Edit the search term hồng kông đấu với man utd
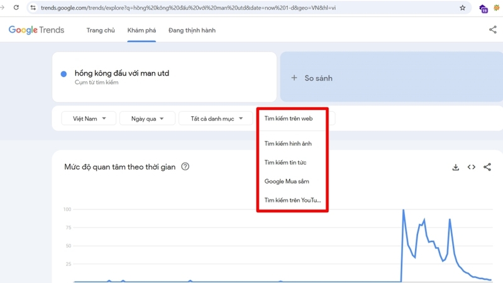 tap(122, 73)
